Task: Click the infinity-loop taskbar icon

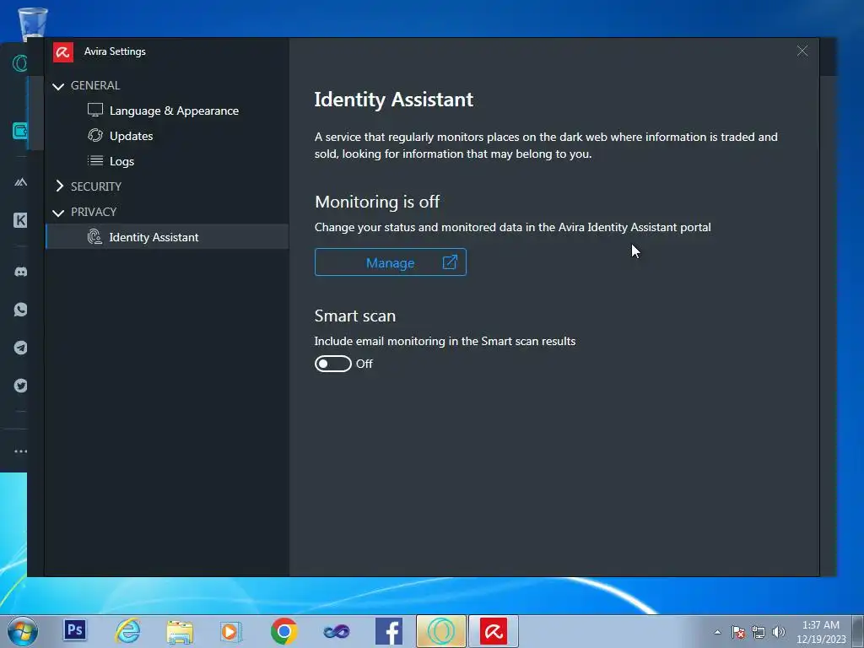Action: (x=336, y=631)
